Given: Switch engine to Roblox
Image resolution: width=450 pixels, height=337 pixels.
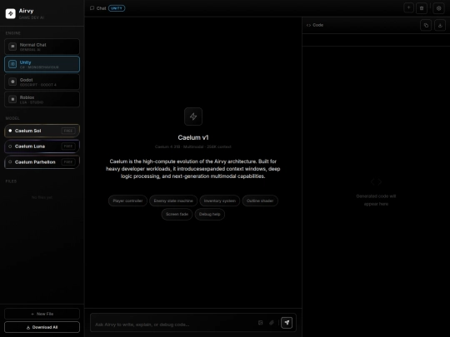Looking at the screenshot, I should pos(42,99).
